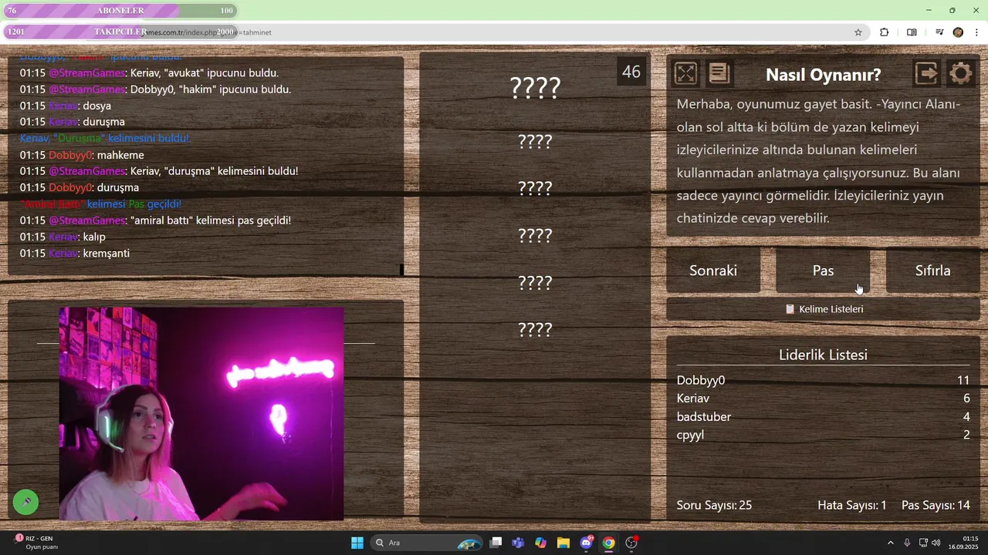Click the Pas Sayısı: 14 counter
Screen dimensions: 988x555
pyautogui.click(x=936, y=506)
